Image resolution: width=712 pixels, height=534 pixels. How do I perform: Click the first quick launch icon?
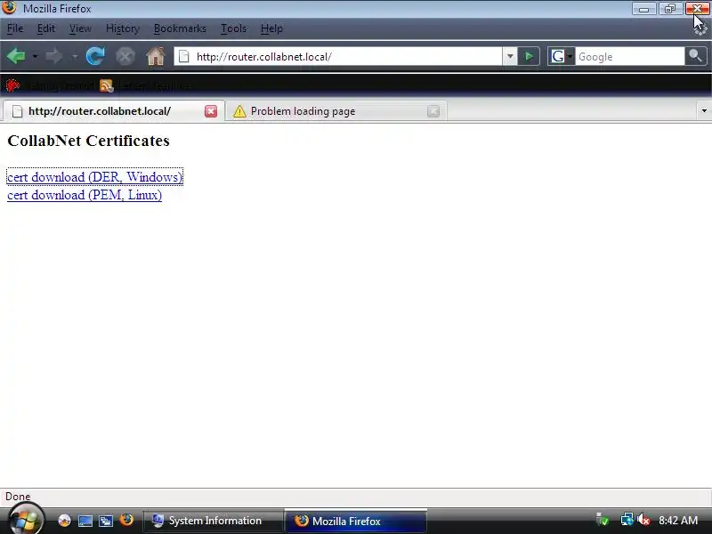coord(64,521)
